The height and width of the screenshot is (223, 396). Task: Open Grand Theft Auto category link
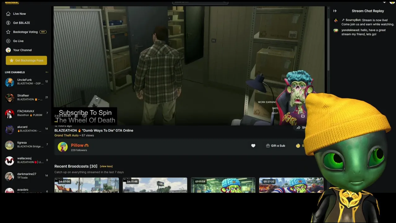[x=67, y=135]
